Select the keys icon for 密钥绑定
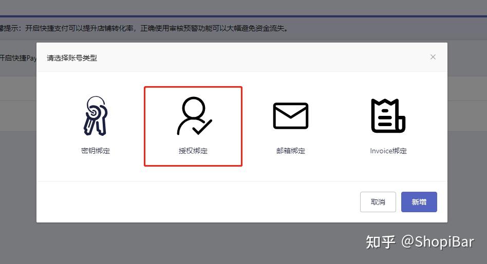 (96, 115)
